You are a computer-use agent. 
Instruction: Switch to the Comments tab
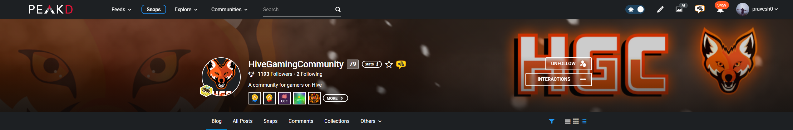[x=301, y=121]
